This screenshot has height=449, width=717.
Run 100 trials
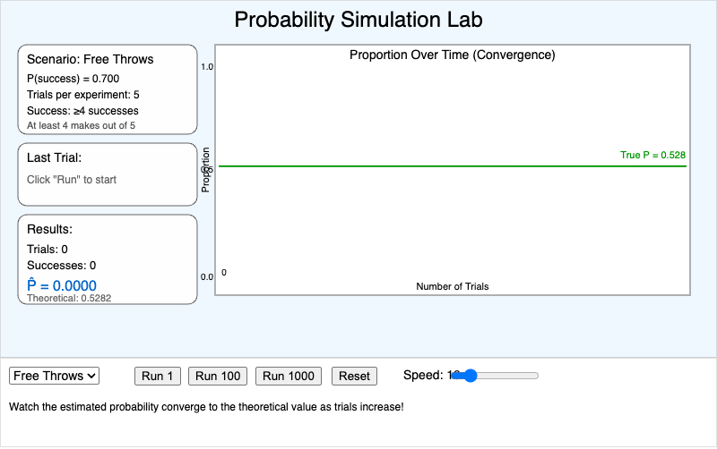pyautogui.click(x=218, y=376)
